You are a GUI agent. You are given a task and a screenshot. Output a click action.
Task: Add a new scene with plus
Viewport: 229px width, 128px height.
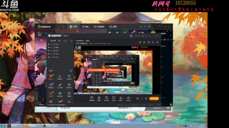(72, 41)
